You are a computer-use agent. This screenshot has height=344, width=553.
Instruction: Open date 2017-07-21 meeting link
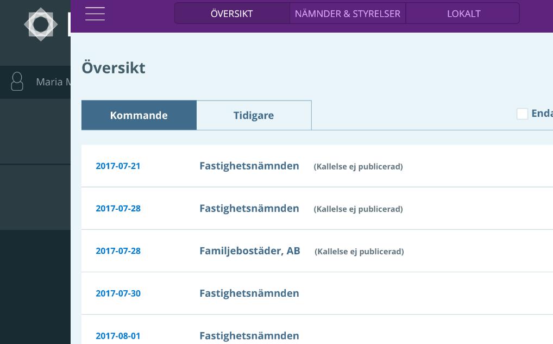(118, 166)
